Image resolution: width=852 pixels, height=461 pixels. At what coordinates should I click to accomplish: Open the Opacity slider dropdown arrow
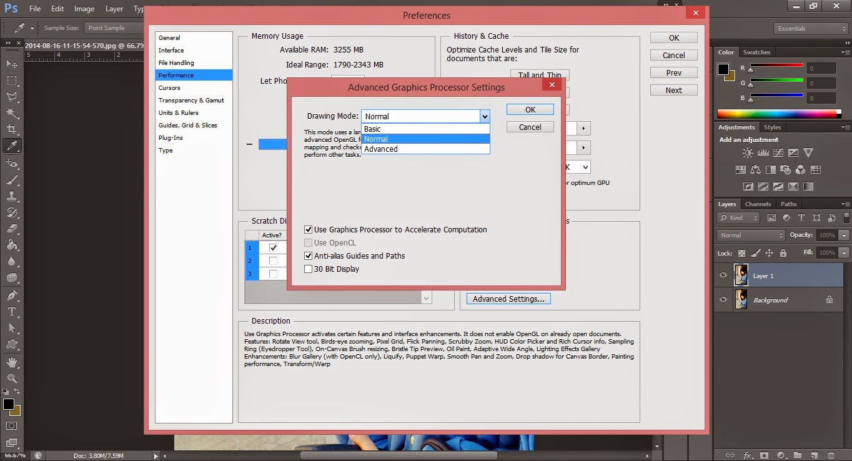tap(845, 235)
